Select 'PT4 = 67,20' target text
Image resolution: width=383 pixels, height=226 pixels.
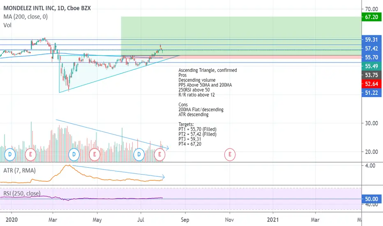190,144
